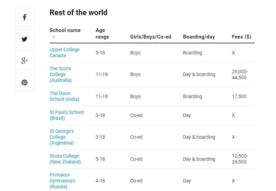Screen dimensions: 276x191
Task: Open St Paul's School (Brazil) link
Action: coord(67,115)
